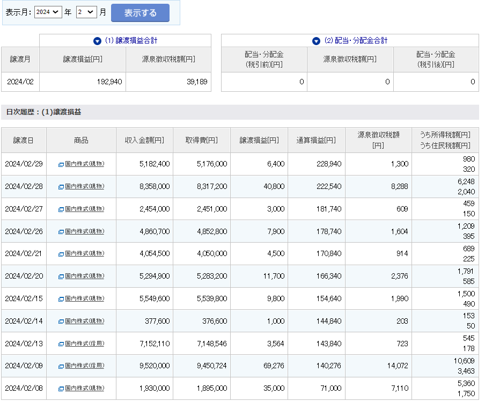
Task: Click popup icon in the 2024/02/15 row
Action: click(61, 299)
